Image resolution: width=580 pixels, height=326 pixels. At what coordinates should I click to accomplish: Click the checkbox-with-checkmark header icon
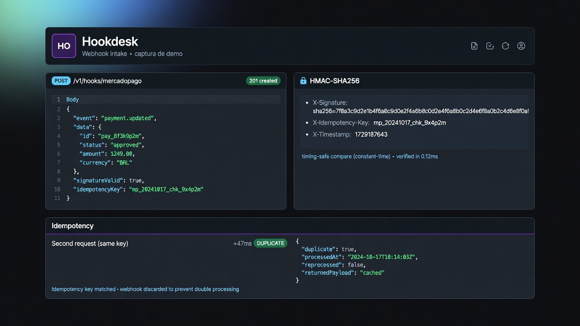coord(490,46)
